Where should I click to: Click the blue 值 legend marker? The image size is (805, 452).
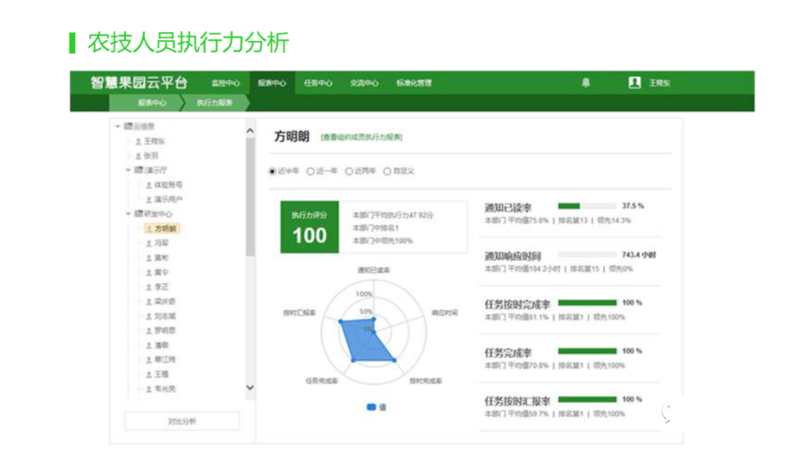(371, 406)
